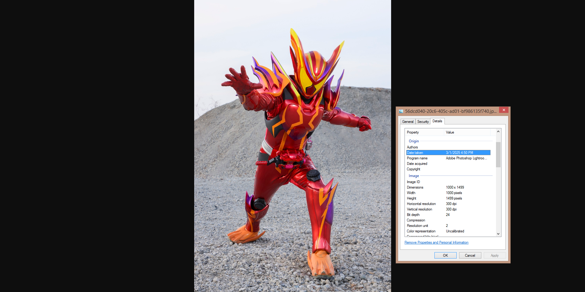Screen dimensions: 585x292
Task: Click the Image group header
Action: pos(414,176)
